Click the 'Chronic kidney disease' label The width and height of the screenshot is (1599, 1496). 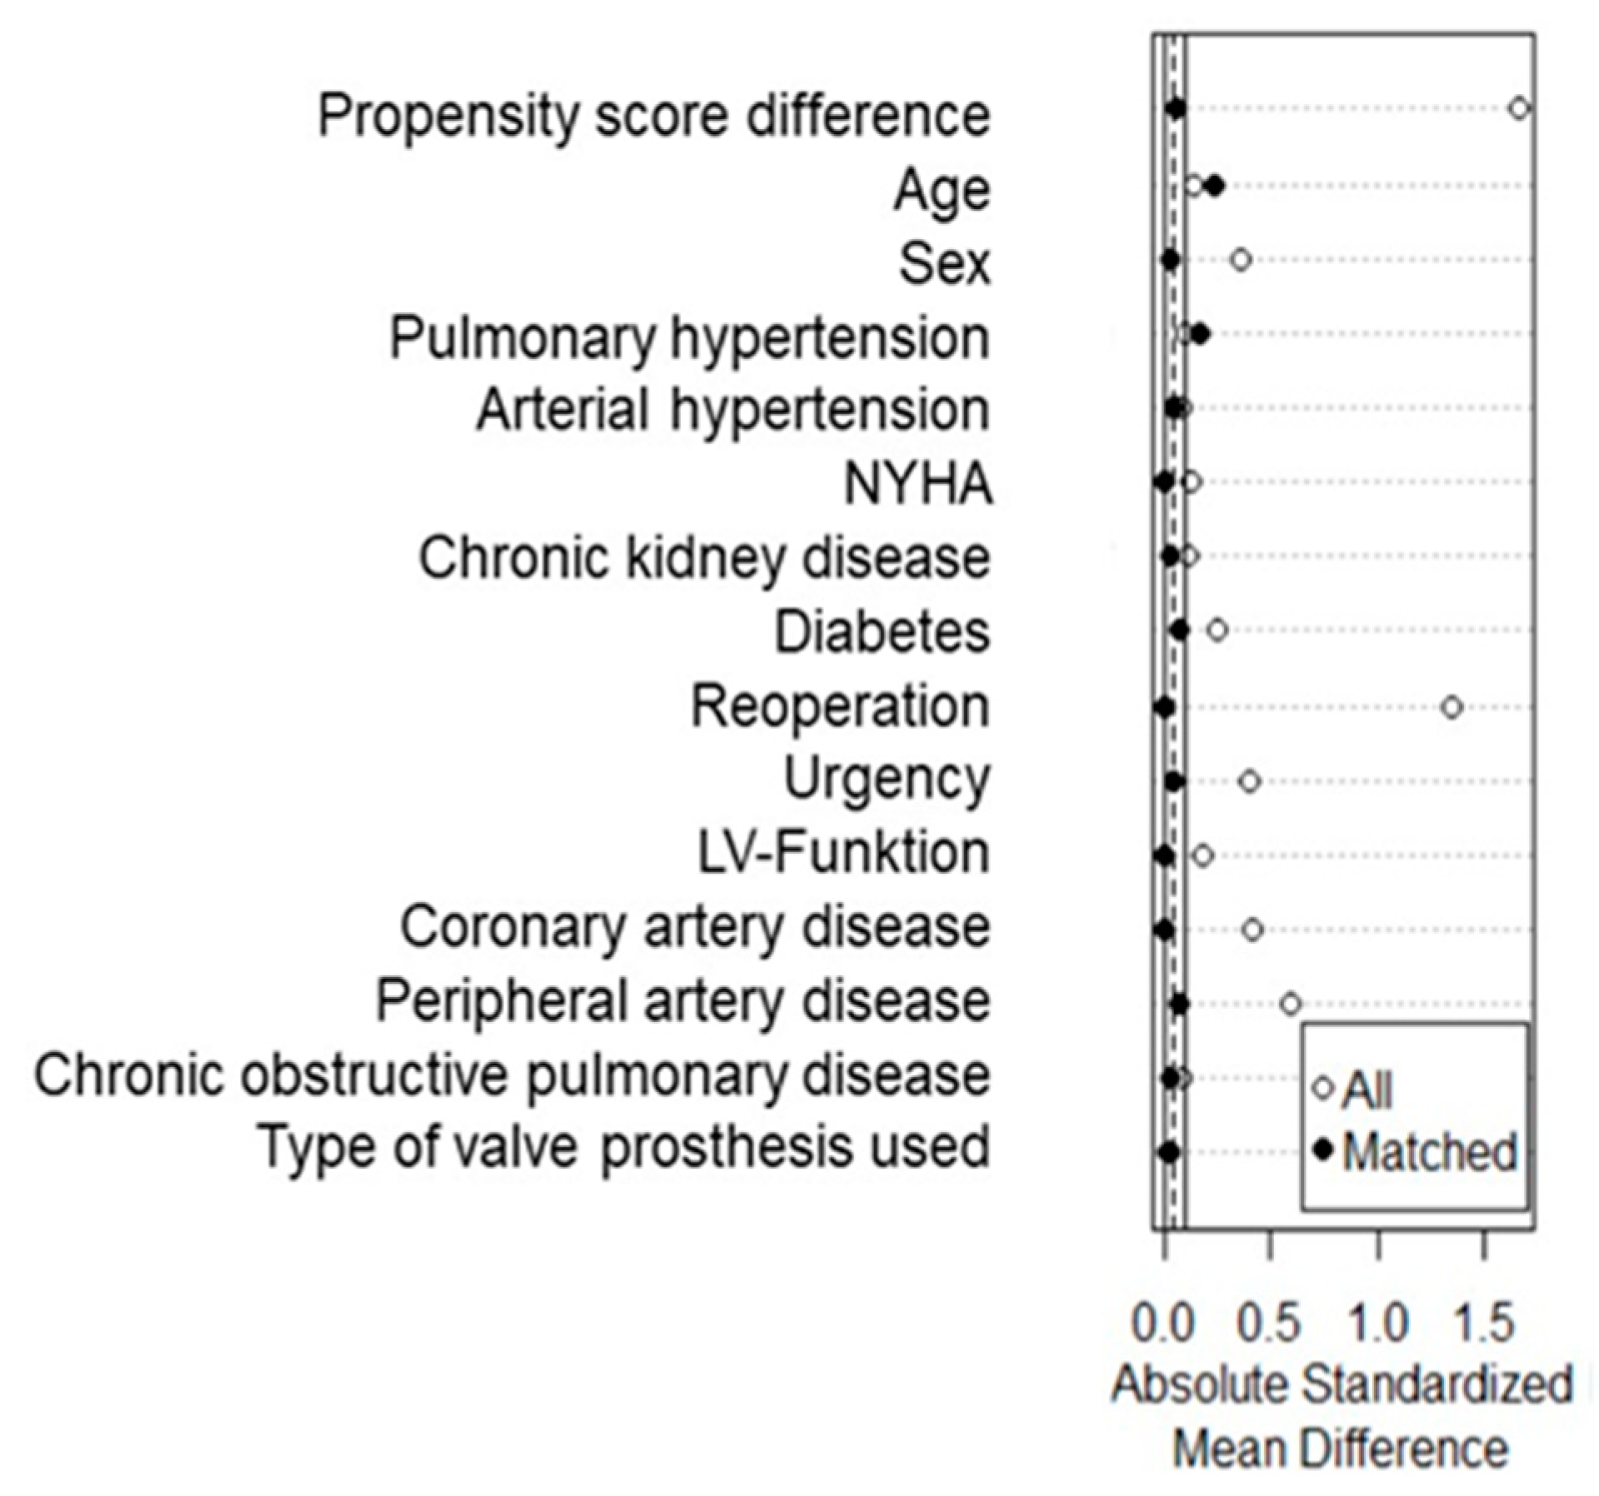click(704, 556)
